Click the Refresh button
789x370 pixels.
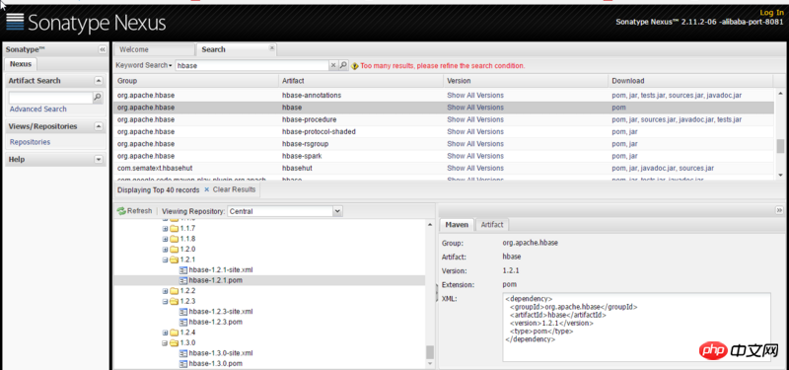(134, 211)
